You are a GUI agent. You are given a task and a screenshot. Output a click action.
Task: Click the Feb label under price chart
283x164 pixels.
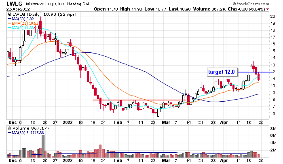point(118,122)
